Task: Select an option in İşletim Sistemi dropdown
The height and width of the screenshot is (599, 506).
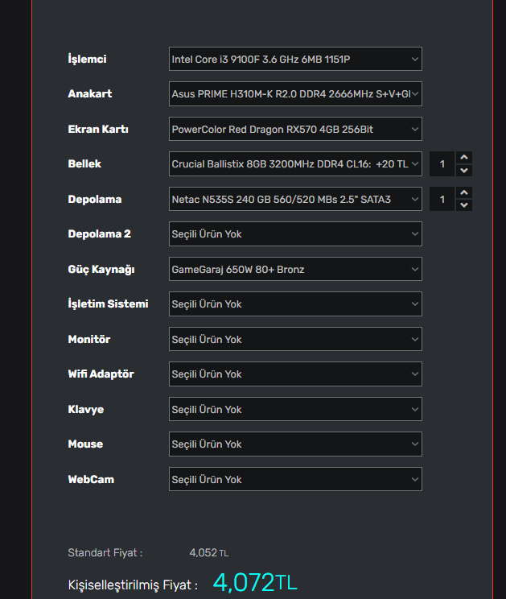Action: (x=295, y=304)
